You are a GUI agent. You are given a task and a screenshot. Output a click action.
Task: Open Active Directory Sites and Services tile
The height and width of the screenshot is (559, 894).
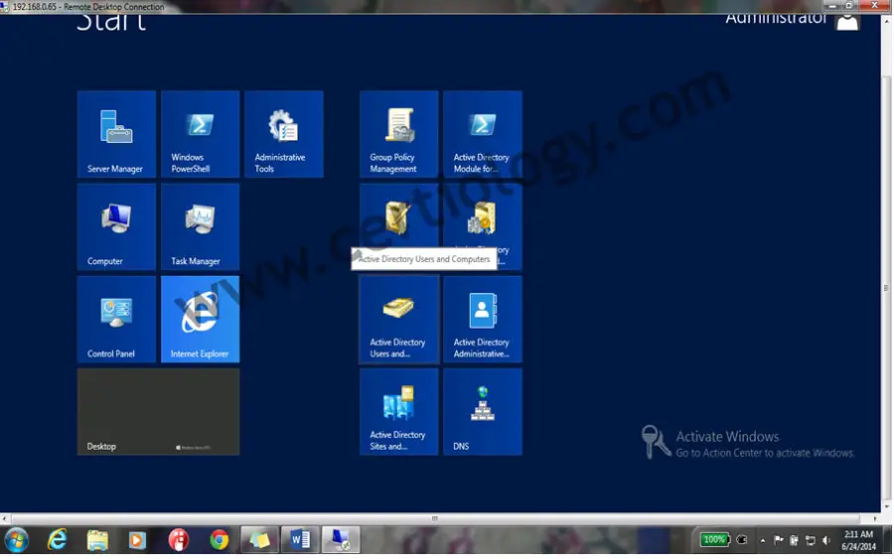pyautogui.click(x=398, y=411)
